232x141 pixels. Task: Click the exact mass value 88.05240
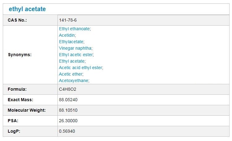[x=68, y=100]
